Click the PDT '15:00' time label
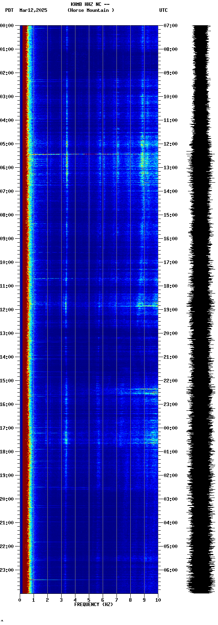Image resolution: width=218 pixels, height=625 pixels. pyautogui.click(x=7, y=381)
